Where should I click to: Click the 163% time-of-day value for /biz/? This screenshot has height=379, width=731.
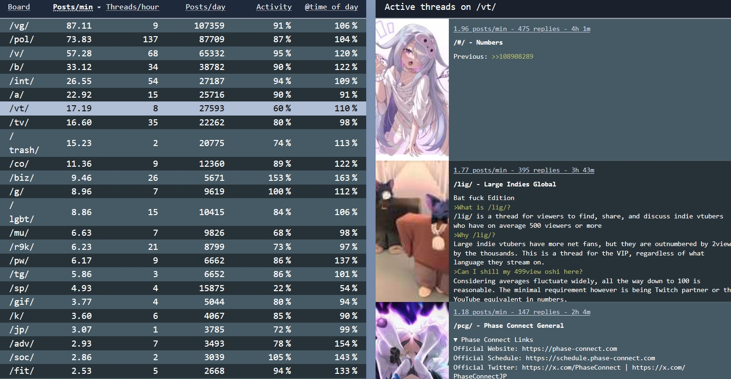click(x=346, y=178)
